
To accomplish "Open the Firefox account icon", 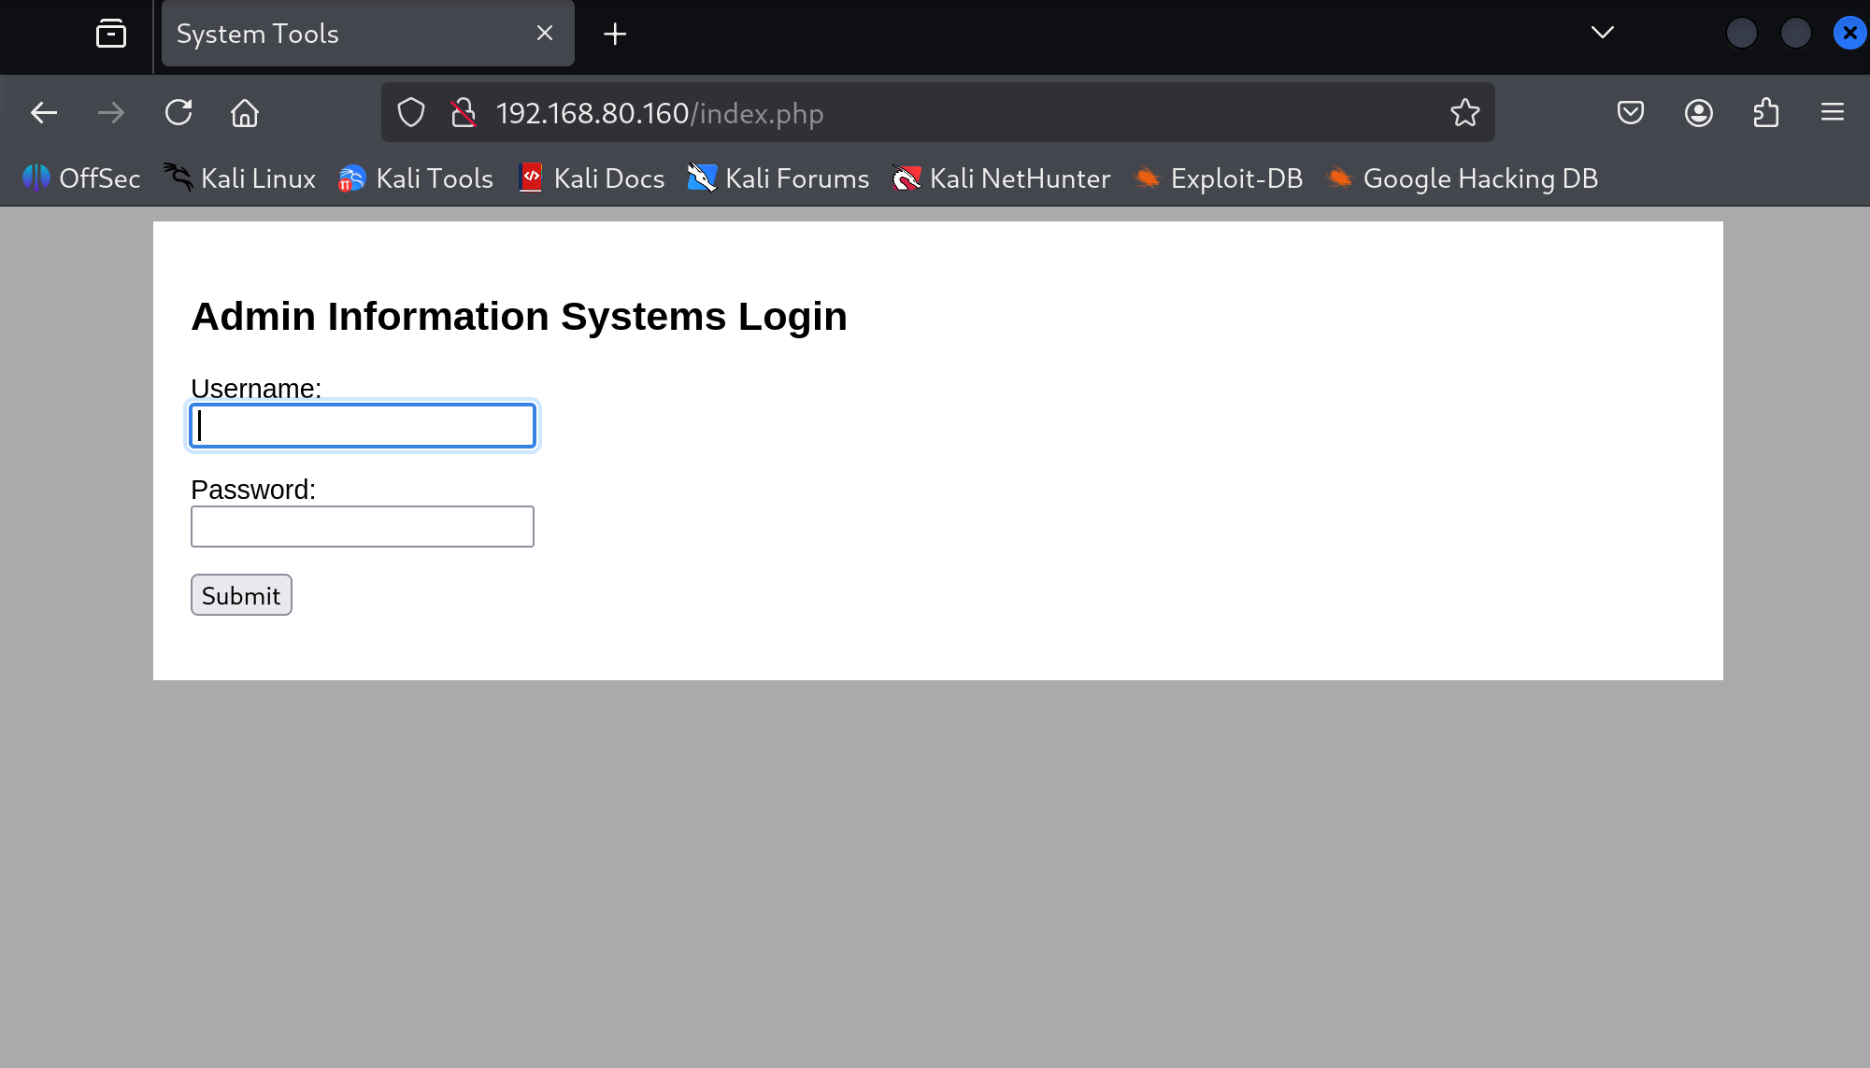I will [x=1698, y=113].
